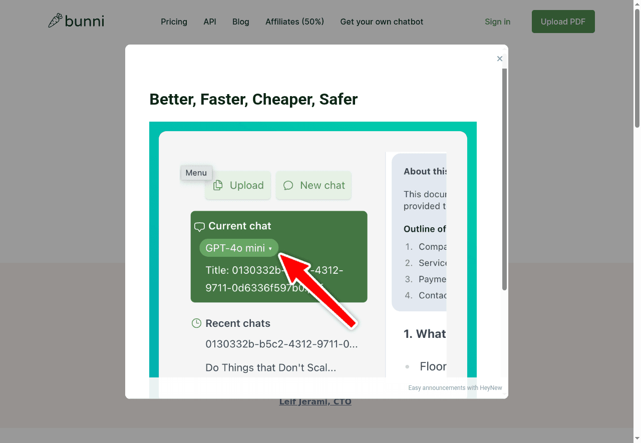This screenshot has height=443, width=641.
Task: Click the Current chat bubble icon
Action: click(199, 227)
